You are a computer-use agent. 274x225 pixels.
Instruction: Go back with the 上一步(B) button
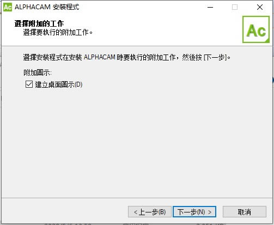pos(150,212)
